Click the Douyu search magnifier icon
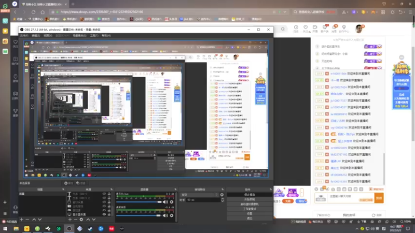 coord(283,29)
